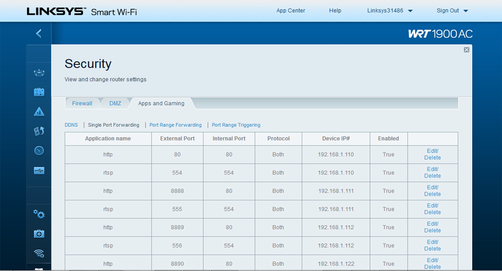Edit the http external 8889 rule
502x271 pixels.
[432, 224]
